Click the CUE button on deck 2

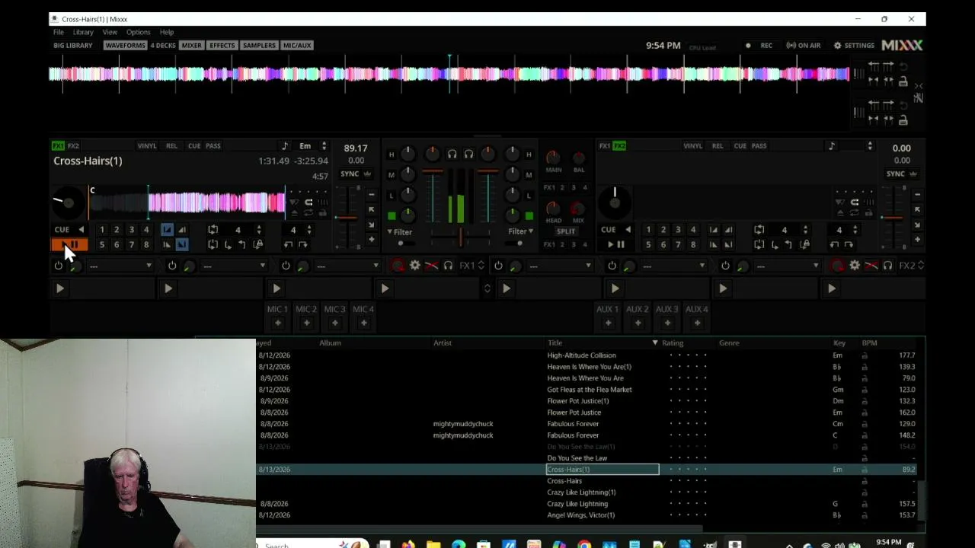(608, 229)
